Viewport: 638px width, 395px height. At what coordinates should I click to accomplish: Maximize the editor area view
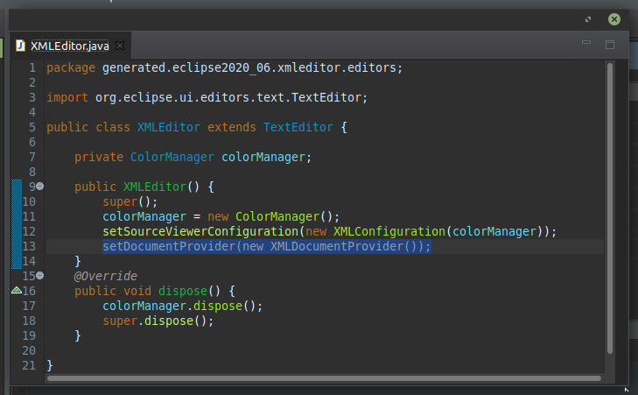pyautogui.click(x=609, y=45)
